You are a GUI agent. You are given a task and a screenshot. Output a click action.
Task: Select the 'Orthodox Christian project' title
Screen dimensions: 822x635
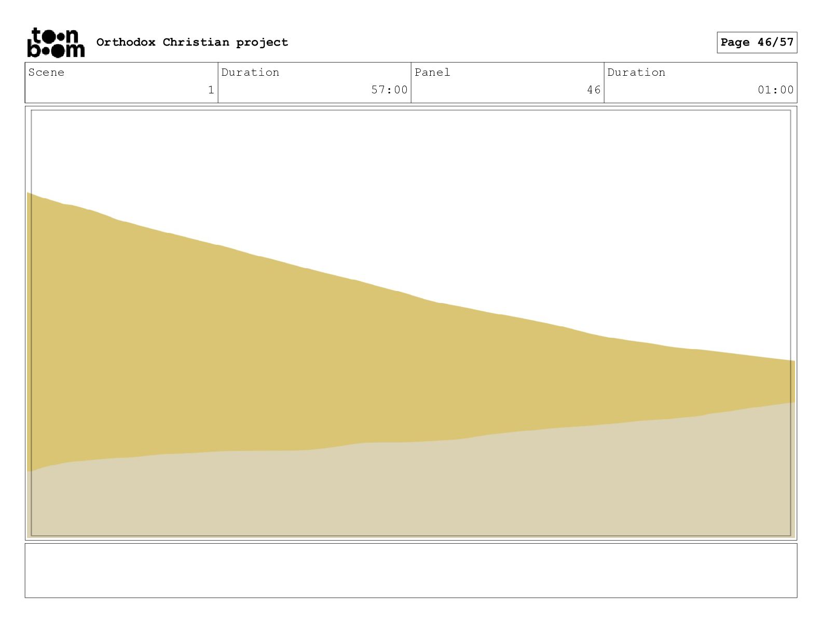(192, 42)
